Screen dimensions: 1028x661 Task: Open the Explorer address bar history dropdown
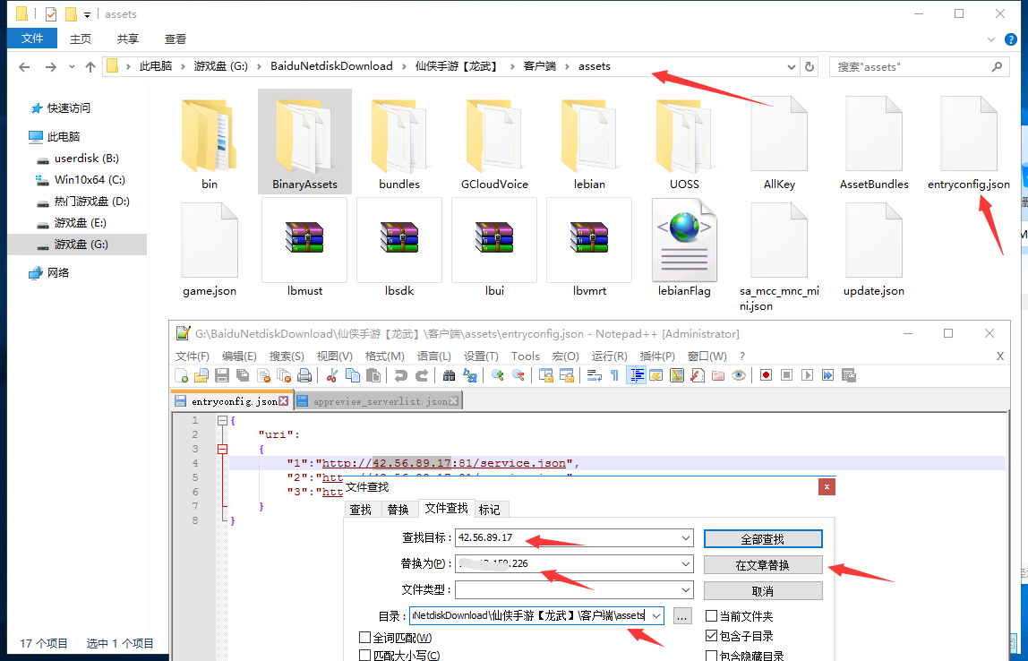(x=792, y=66)
